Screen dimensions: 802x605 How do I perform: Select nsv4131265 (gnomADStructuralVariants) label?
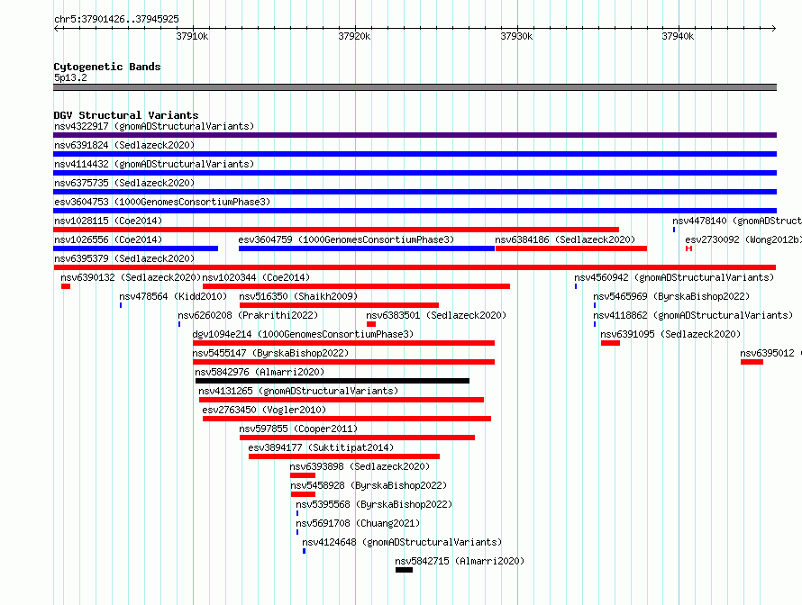[x=298, y=391]
